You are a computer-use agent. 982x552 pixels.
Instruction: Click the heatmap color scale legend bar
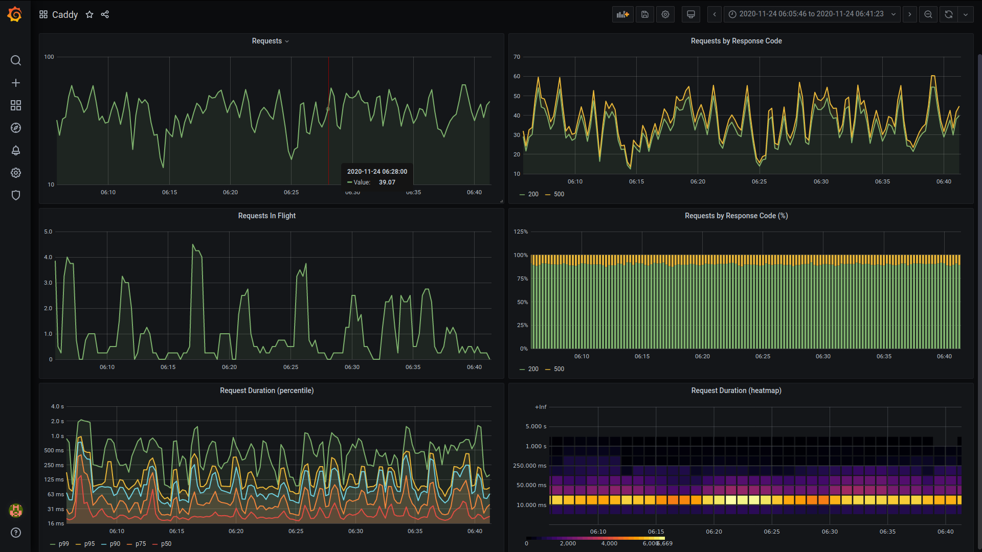(595, 538)
